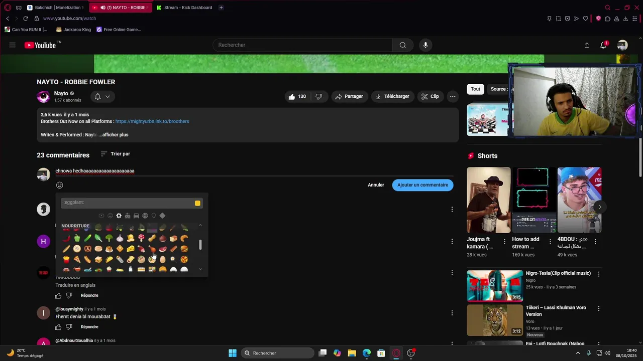
Task: Pick the pretzel emoji
Action: point(87,249)
